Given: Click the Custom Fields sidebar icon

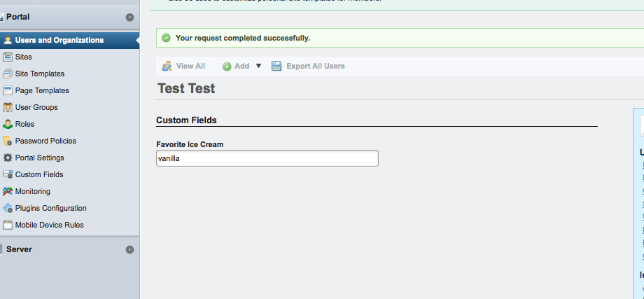Looking at the screenshot, I should tap(8, 174).
